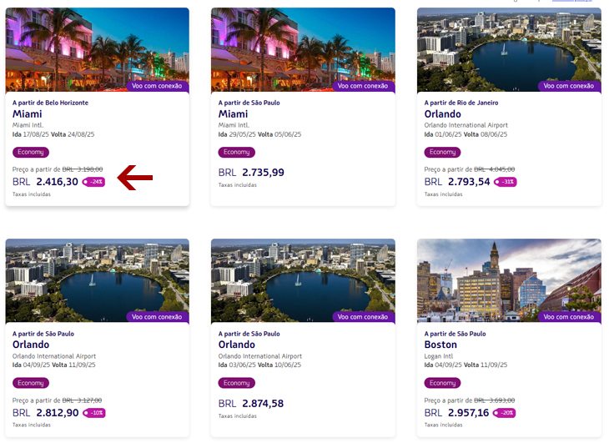609x443 pixels.
Task: Click the -20% discount tag on Boston
Action: click(x=504, y=413)
